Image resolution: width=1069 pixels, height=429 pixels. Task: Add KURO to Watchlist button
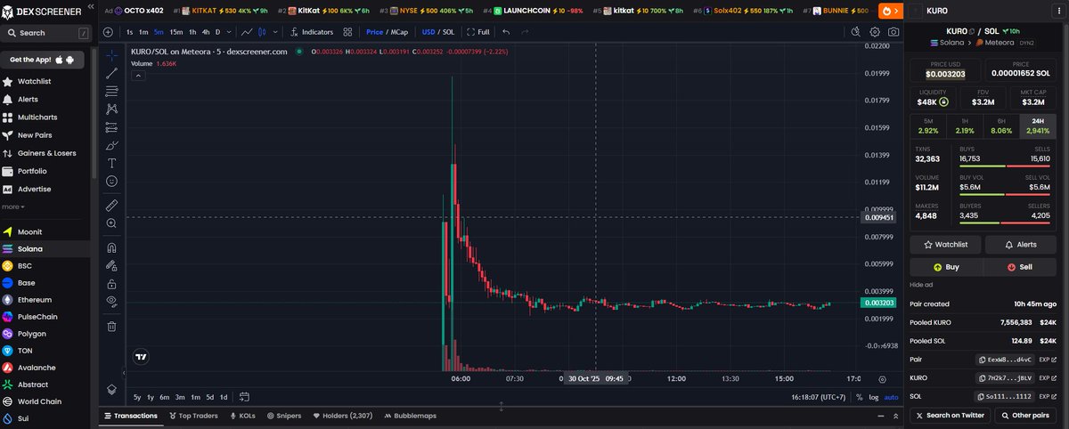pos(945,244)
